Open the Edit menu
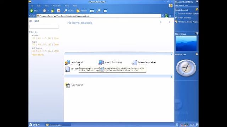Image resolution: width=227 pixels, height=127 pixels. [x=39, y=6]
